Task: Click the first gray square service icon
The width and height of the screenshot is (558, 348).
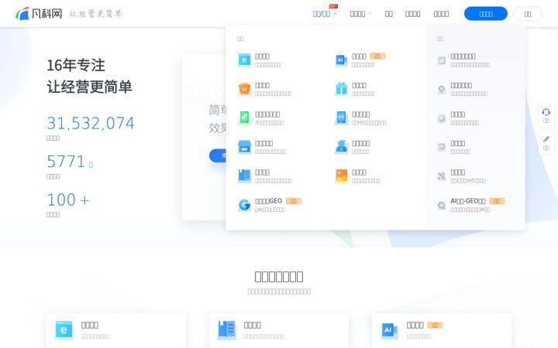Action: pos(441,60)
